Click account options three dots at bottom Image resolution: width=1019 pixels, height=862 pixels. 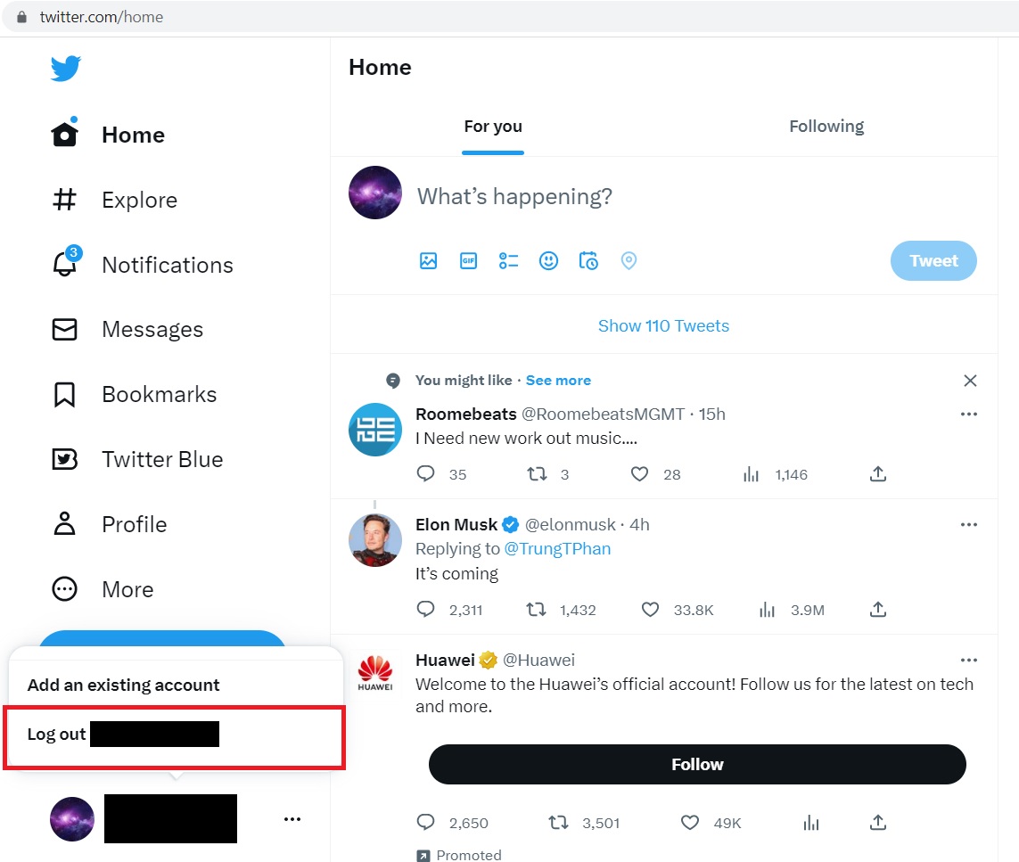pos(292,819)
